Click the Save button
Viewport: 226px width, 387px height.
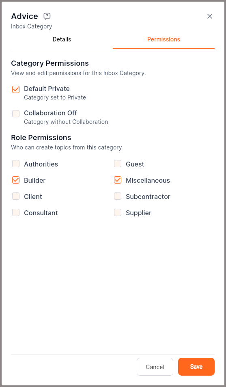(196, 367)
